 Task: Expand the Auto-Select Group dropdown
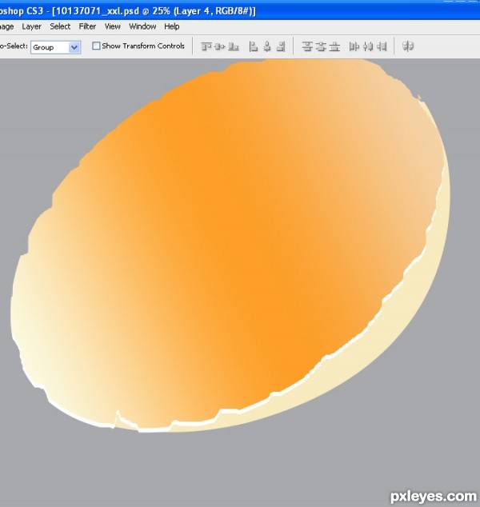click(x=74, y=47)
